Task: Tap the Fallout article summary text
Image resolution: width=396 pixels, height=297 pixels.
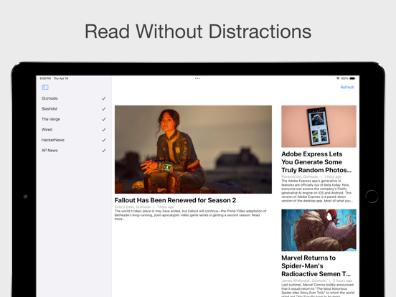Action: [x=190, y=215]
